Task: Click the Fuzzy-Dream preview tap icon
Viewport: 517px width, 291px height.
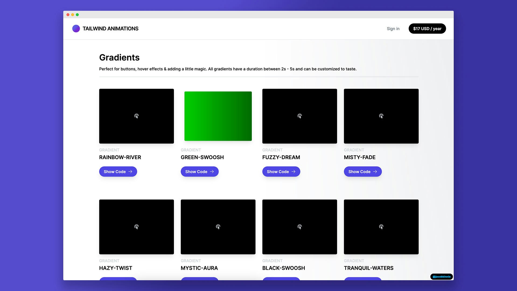Action: pos(300,116)
